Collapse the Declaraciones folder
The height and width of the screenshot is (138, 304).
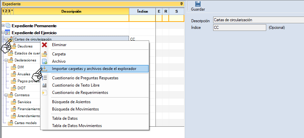6,60
